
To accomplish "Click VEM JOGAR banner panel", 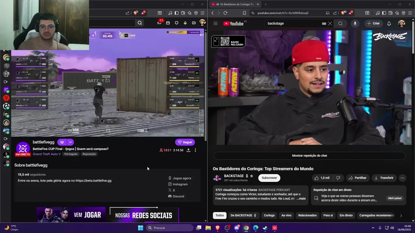I will (x=71, y=215).
